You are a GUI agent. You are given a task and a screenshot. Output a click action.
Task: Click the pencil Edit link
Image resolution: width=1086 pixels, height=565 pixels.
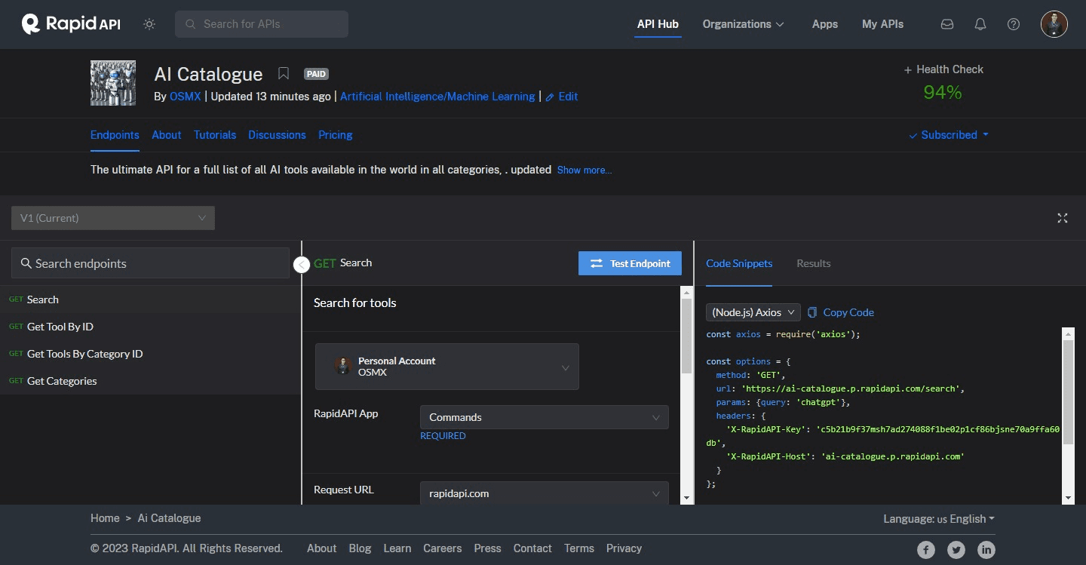562,97
